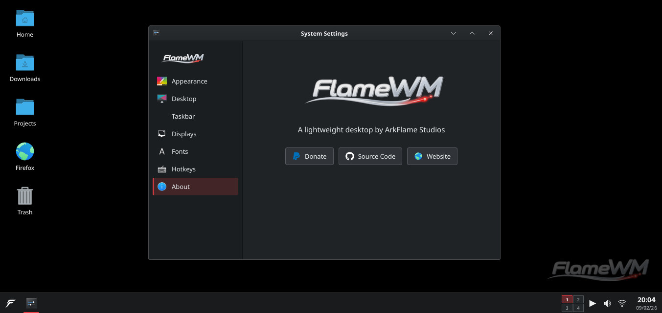Click the Desktop monitor icon in sidebar
The height and width of the screenshot is (313, 662).
pyautogui.click(x=162, y=99)
